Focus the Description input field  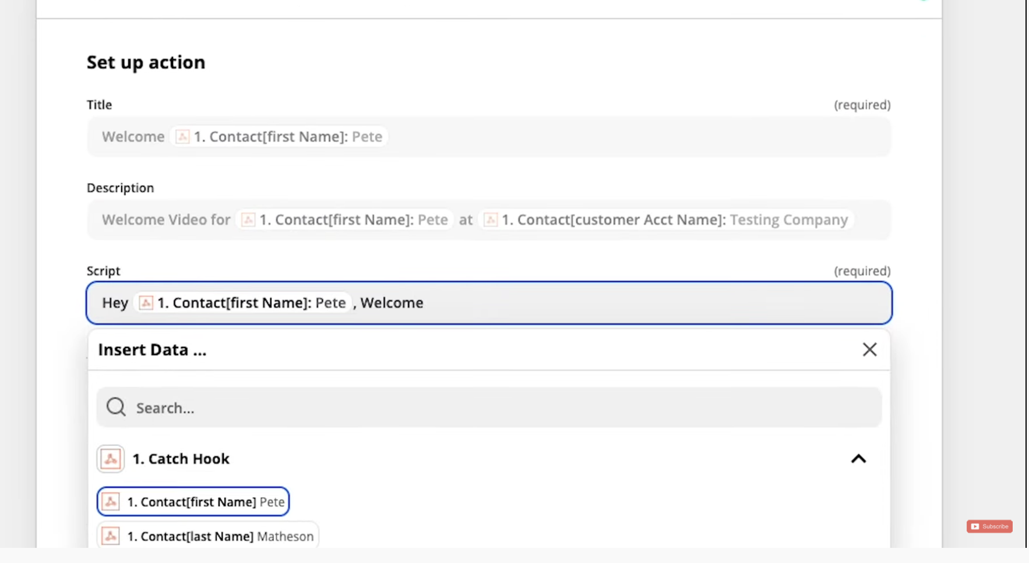[871, 220]
